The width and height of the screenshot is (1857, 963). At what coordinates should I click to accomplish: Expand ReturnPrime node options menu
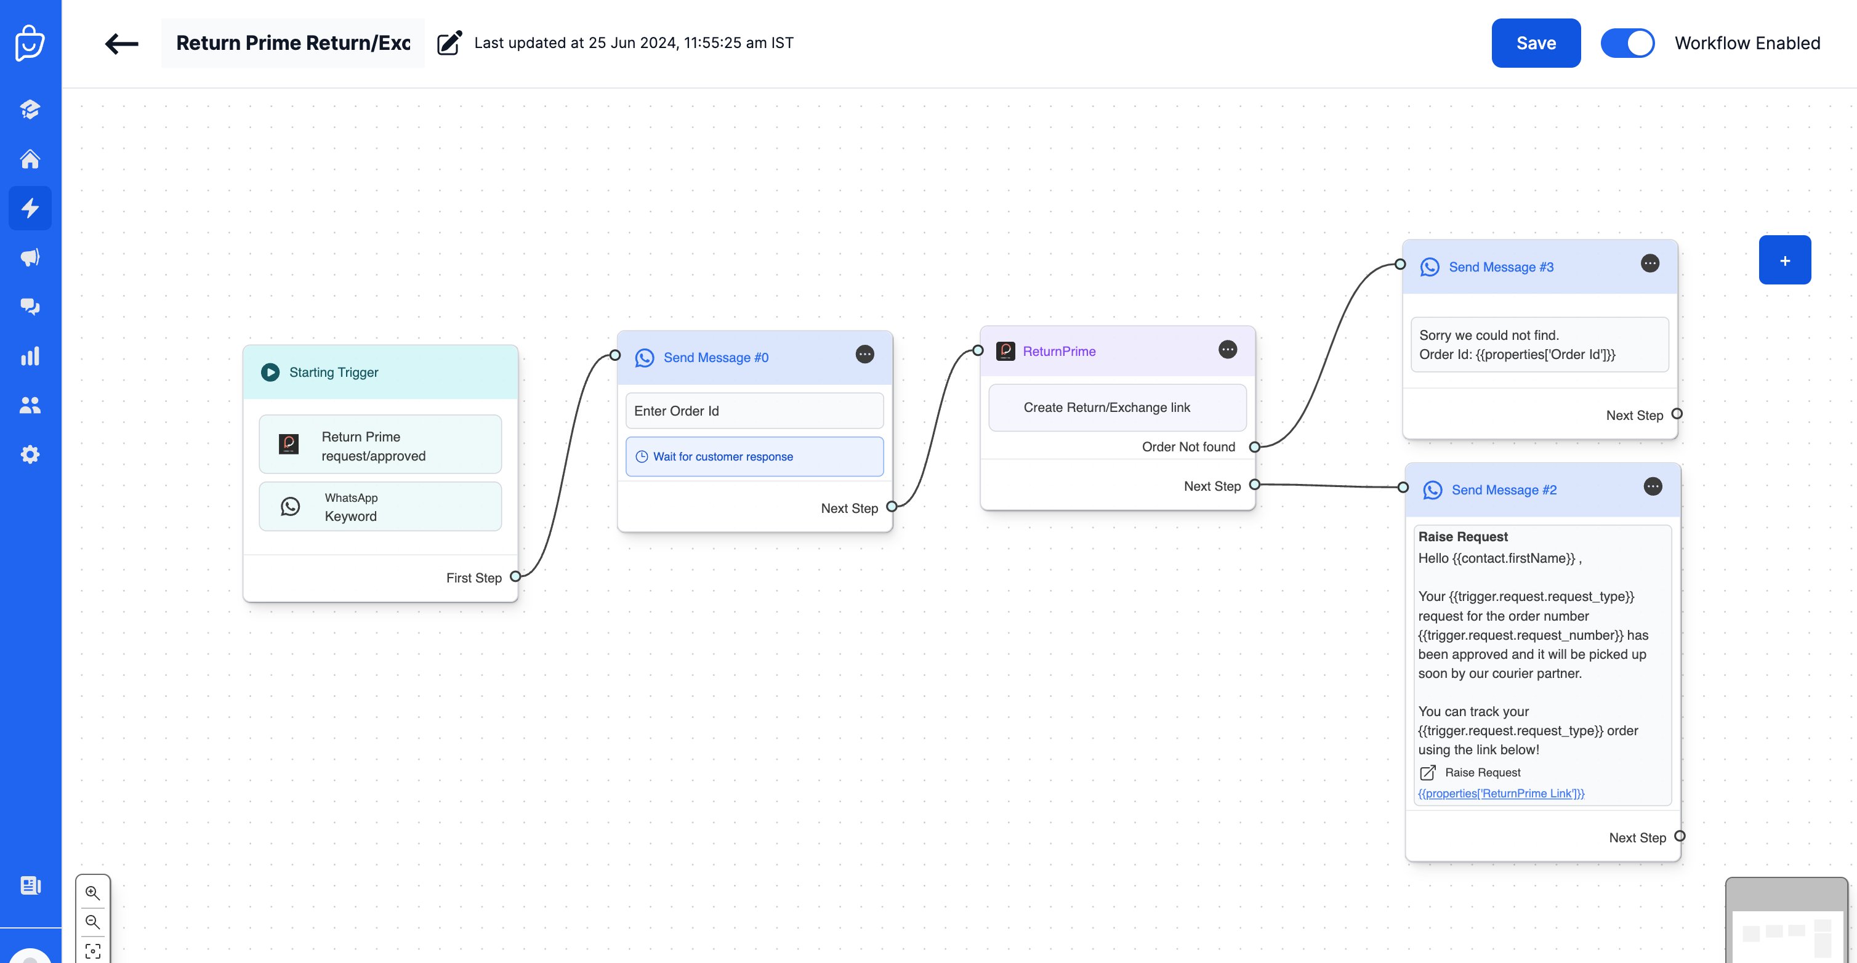1227,349
